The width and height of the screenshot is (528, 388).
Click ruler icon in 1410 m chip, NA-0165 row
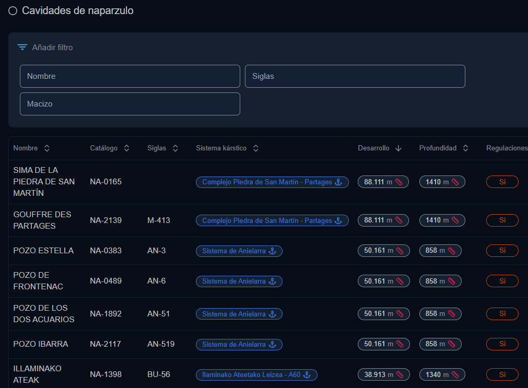click(455, 182)
